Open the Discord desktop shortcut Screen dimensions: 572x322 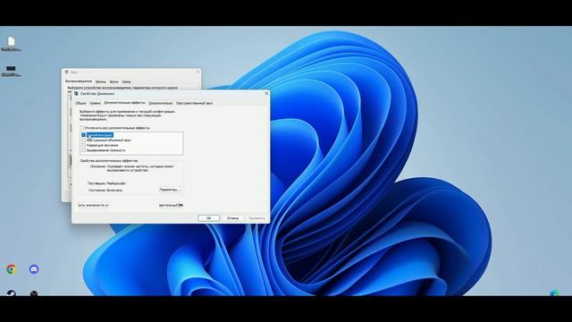[x=34, y=269]
